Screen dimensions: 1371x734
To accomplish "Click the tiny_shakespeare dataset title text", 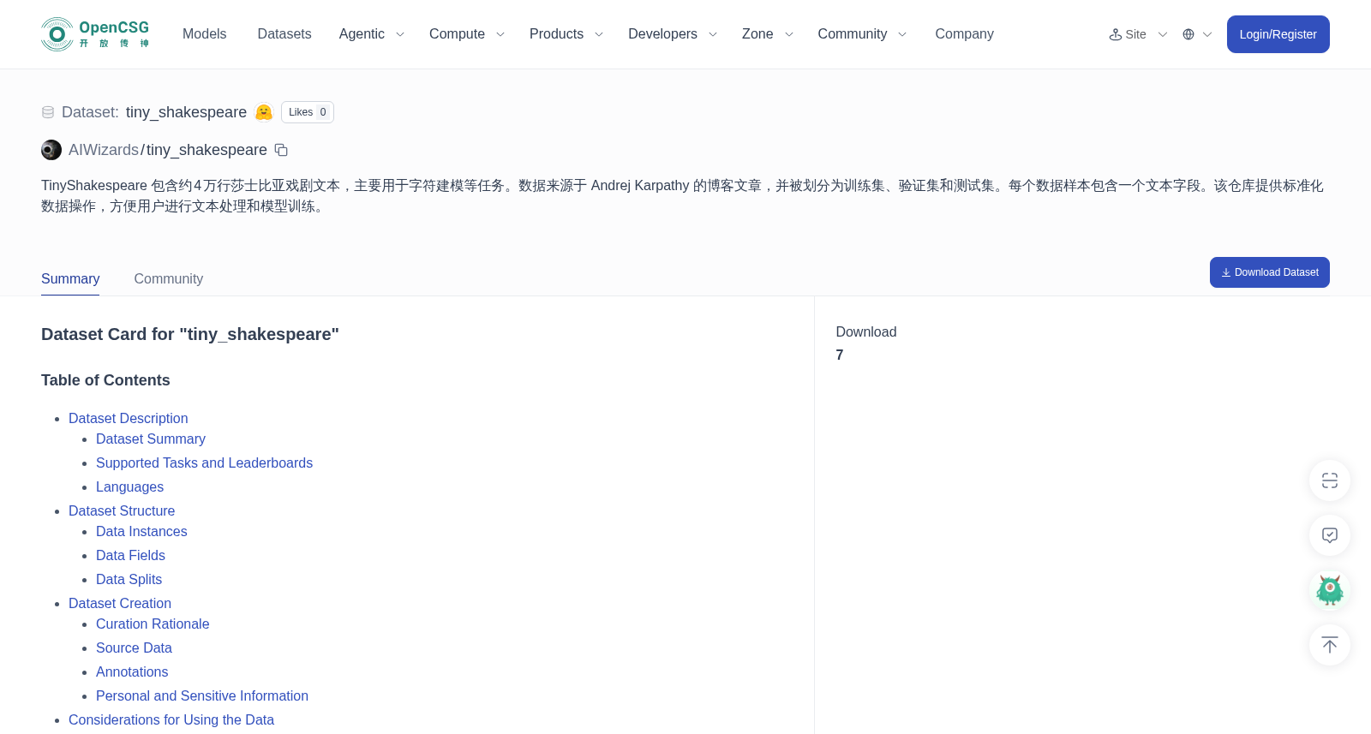I will [x=186, y=112].
